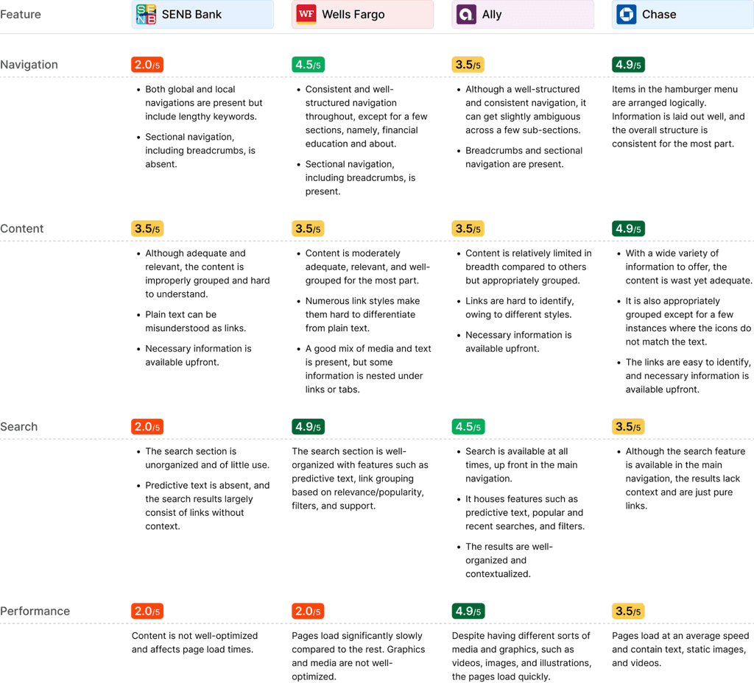Viewport: 754px width, 683px height.
Task: Click text 'The results are well-organized and contextualized'
Action: click(509, 560)
